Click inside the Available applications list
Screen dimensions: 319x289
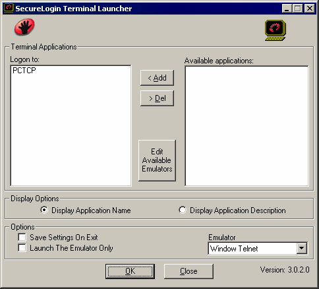(x=246, y=126)
